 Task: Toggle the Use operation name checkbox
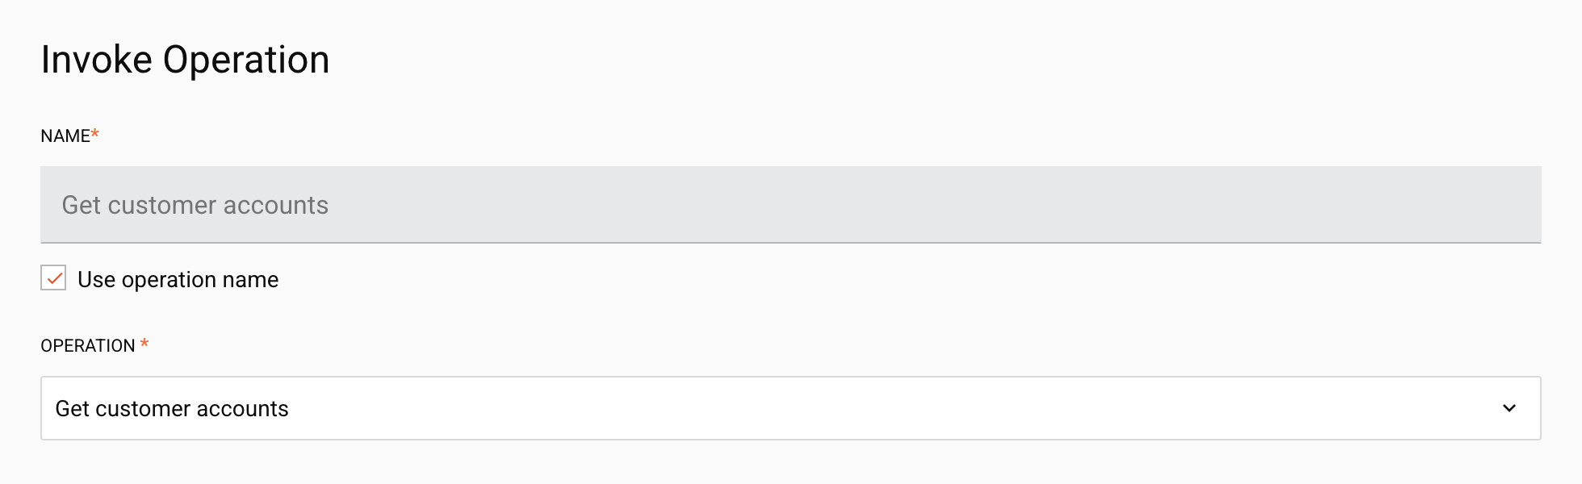[x=53, y=278]
